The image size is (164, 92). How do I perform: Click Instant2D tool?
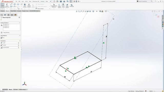click(72, 6)
